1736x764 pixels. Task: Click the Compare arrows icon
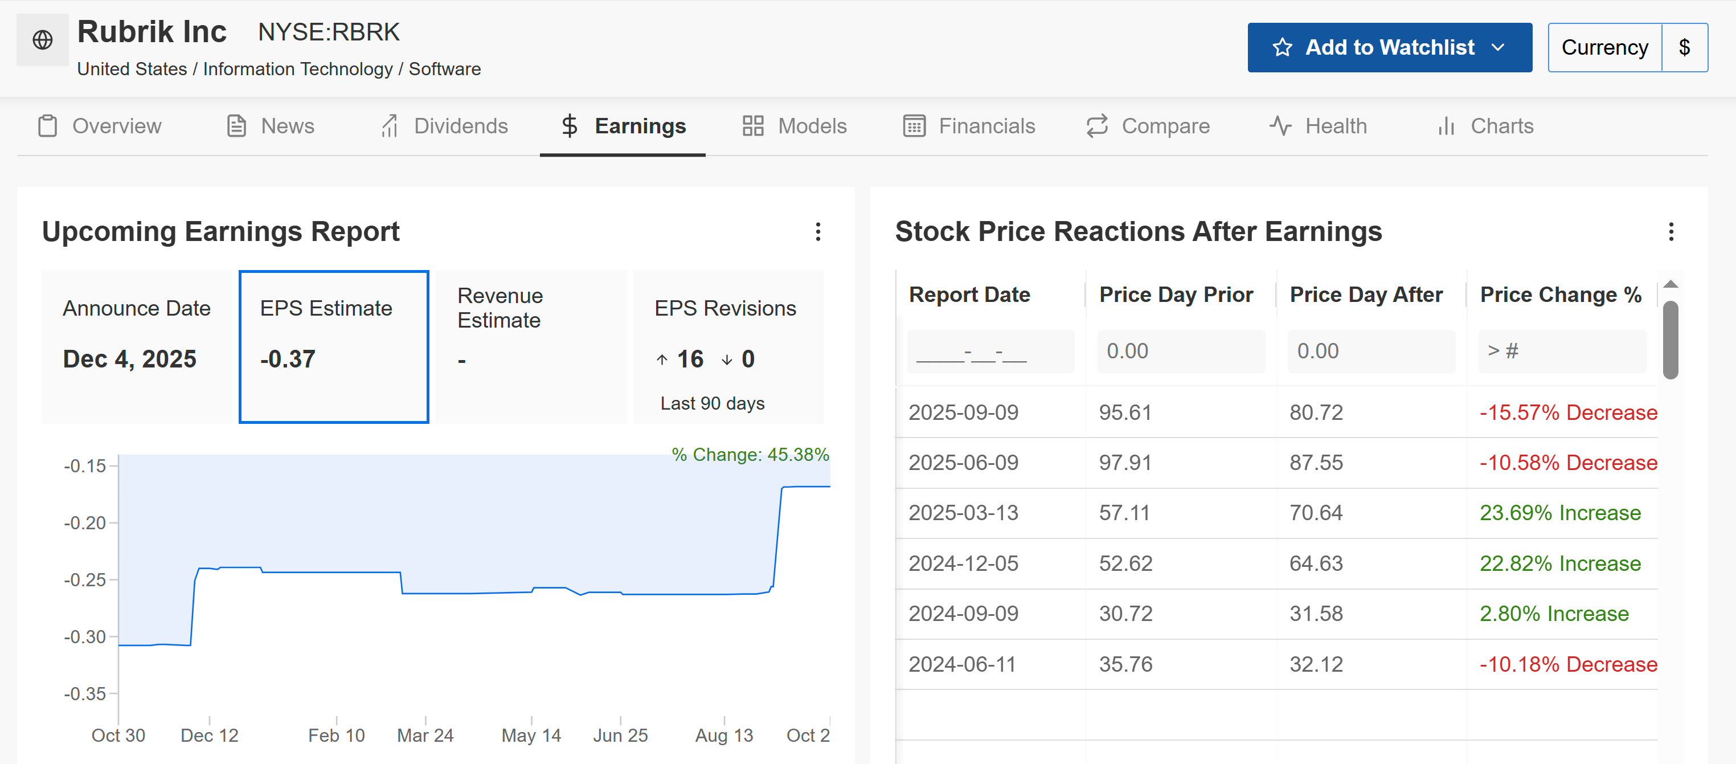click(x=1096, y=126)
